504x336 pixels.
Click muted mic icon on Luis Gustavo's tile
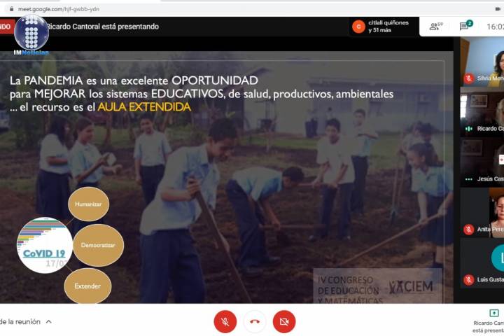(468, 280)
